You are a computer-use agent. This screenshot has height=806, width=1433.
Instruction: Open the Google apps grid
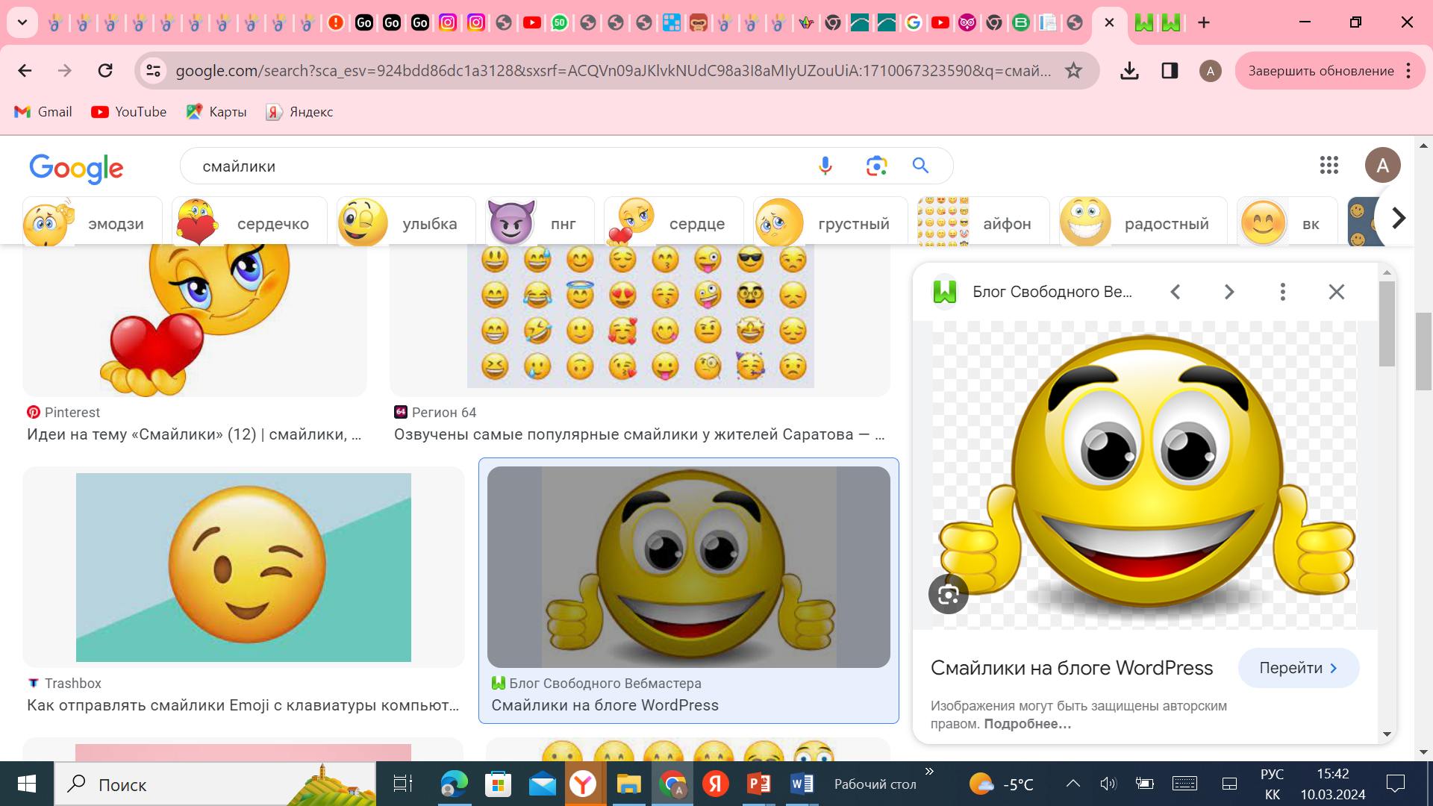coord(1329,165)
